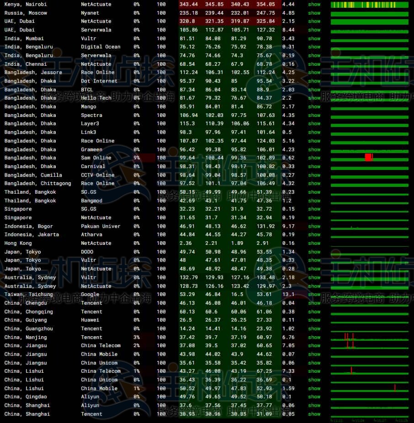Click the 9% loss value for Sam Online
414x423 pixels.
[x=137, y=158]
